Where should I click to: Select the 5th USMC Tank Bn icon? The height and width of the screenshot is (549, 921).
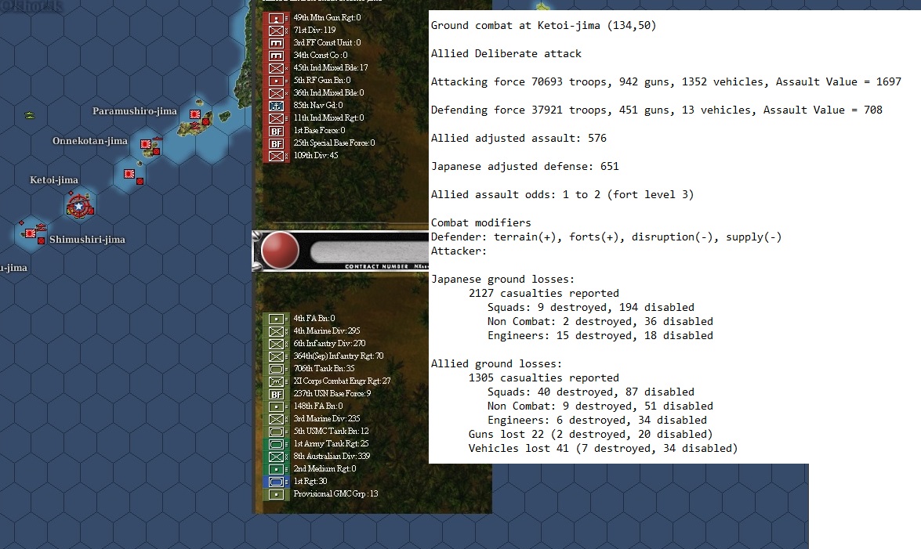[276, 432]
